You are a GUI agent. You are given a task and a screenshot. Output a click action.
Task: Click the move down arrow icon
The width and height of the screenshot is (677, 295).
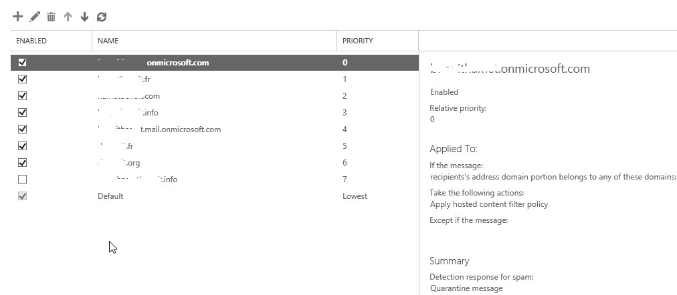pos(84,17)
